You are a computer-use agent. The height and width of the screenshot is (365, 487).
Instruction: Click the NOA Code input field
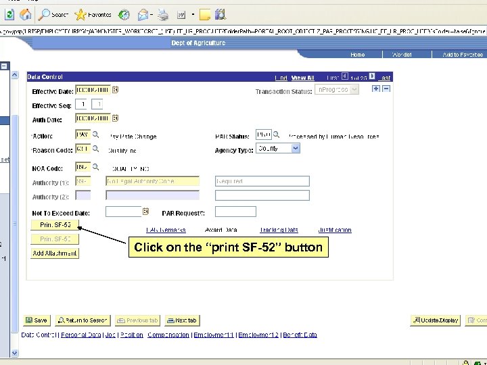pyautogui.click(x=83, y=167)
